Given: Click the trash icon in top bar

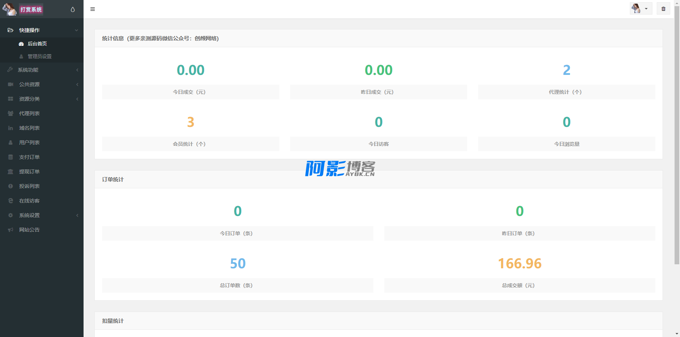Looking at the screenshot, I should (x=663, y=9).
